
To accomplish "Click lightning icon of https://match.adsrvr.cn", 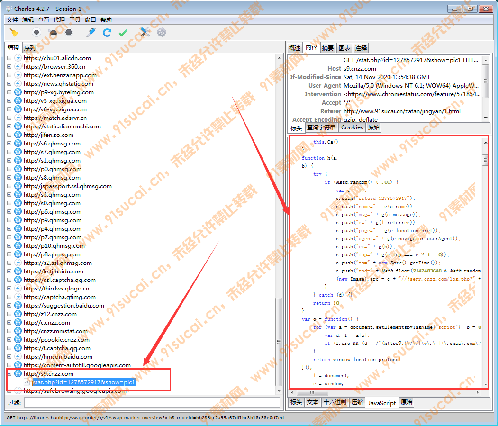I will pyautogui.click(x=18, y=118).
